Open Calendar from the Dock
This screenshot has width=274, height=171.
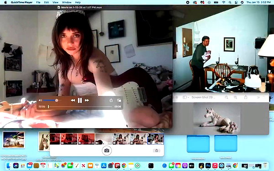[43, 166]
